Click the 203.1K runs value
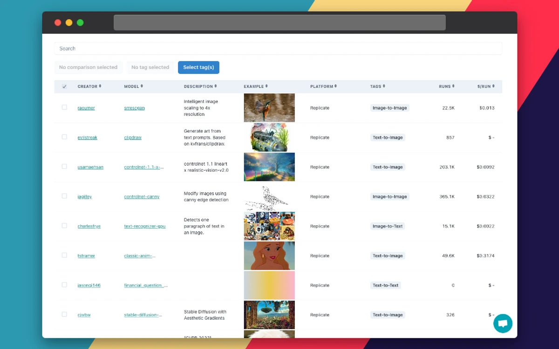Viewport: 559px width, 349px height. [447, 167]
